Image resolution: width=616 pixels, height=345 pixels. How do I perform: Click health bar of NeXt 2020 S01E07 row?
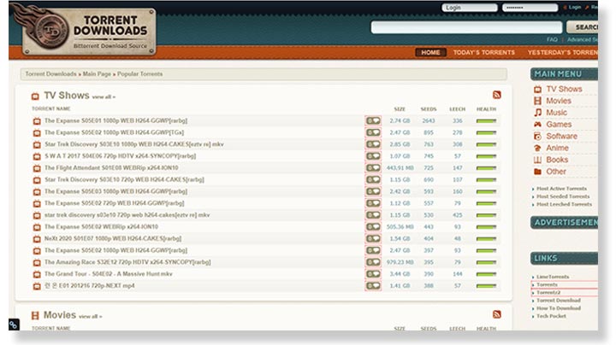pyautogui.click(x=486, y=239)
